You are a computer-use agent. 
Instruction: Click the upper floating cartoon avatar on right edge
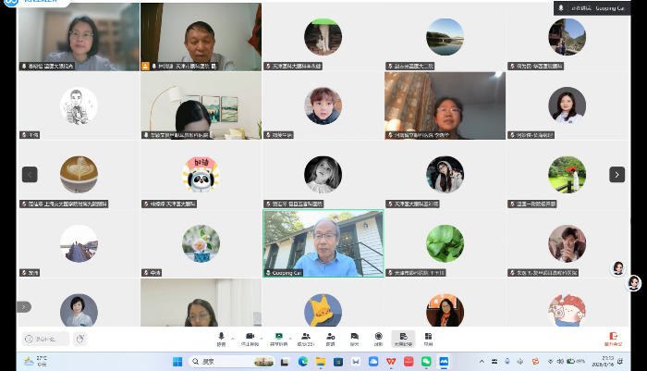pyautogui.click(x=617, y=268)
